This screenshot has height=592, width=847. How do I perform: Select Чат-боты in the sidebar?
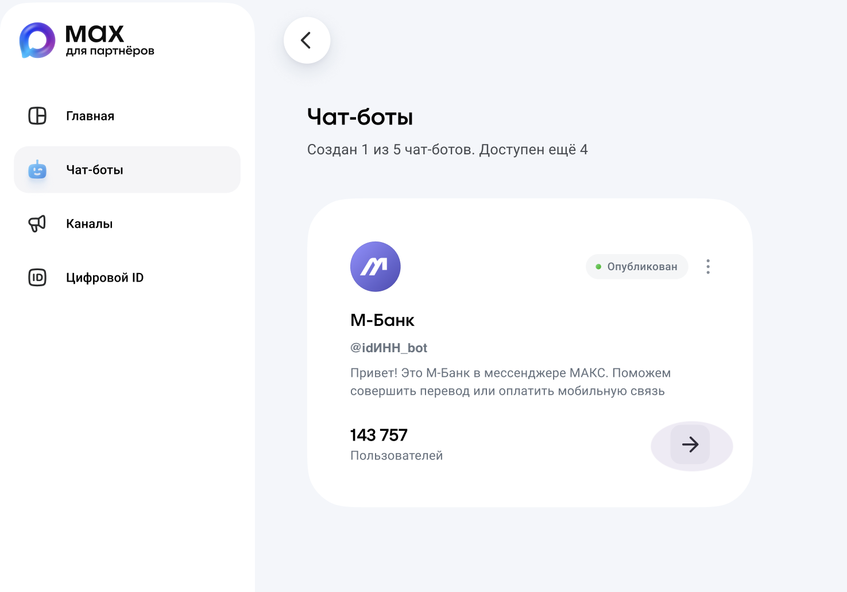click(x=127, y=170)
